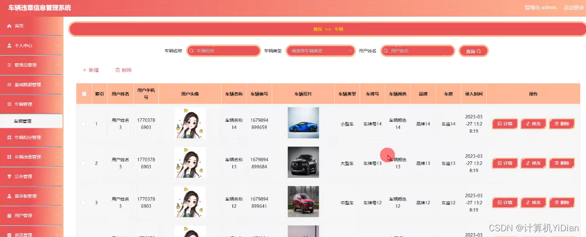Open the red SUV photo thumbnail
Screen dimensions: 586x237
[303, 201]
